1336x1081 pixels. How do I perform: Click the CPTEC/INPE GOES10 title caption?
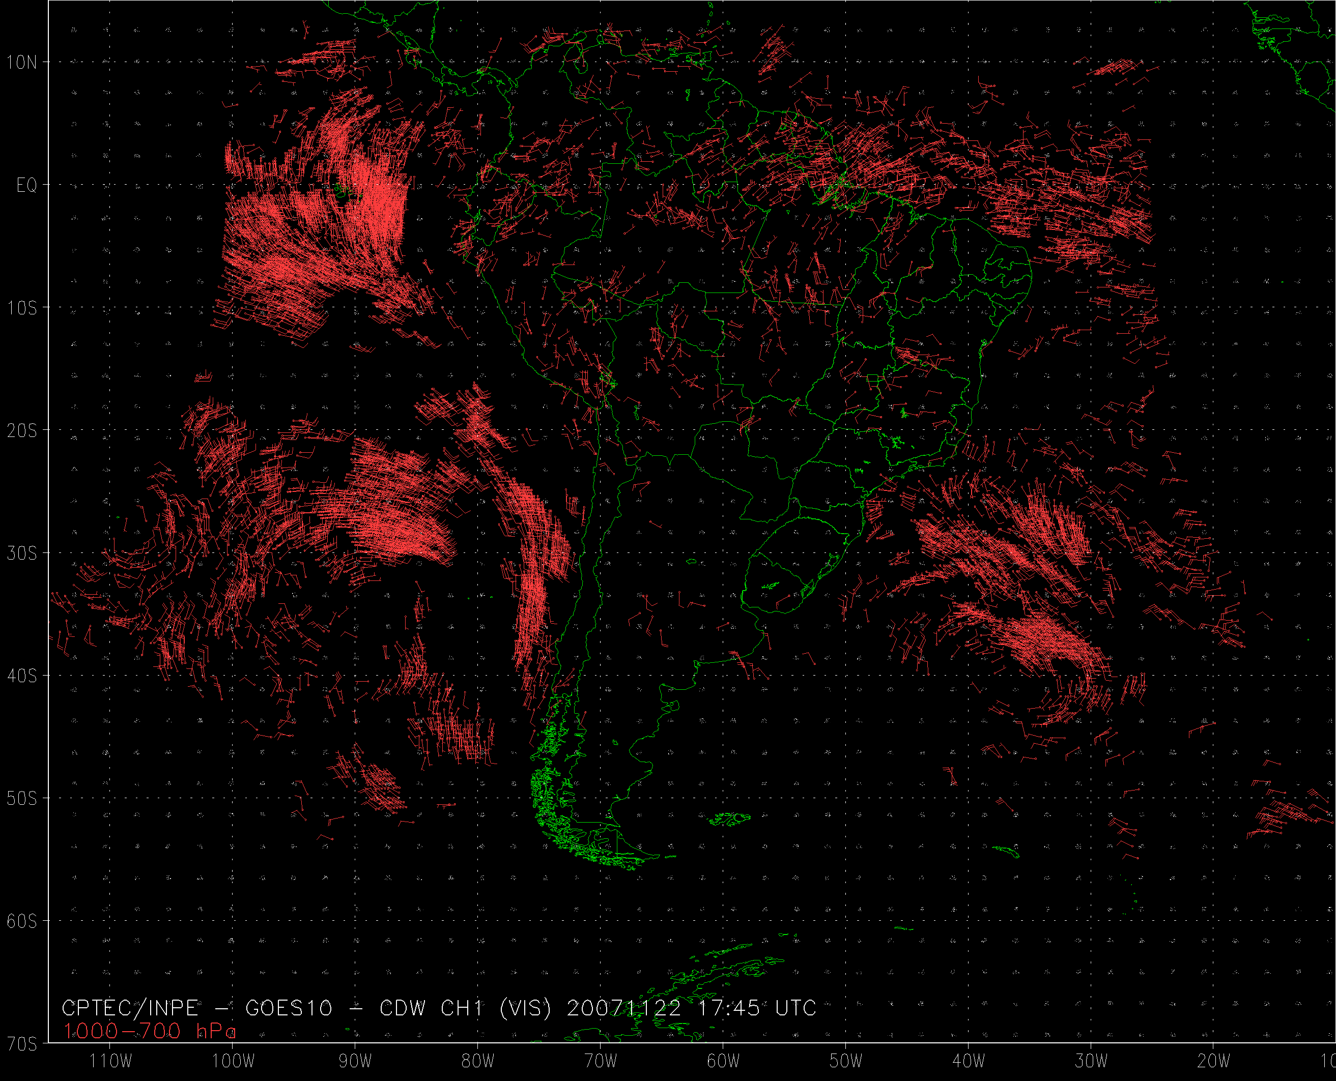pyautogui.click(x=439, y=1008)
